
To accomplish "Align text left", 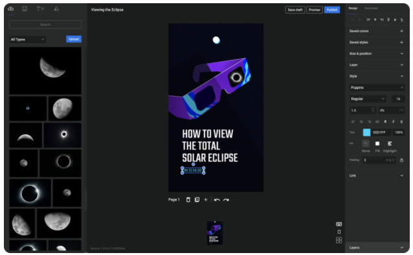I will pyautogui.click(x=353, y=121).
